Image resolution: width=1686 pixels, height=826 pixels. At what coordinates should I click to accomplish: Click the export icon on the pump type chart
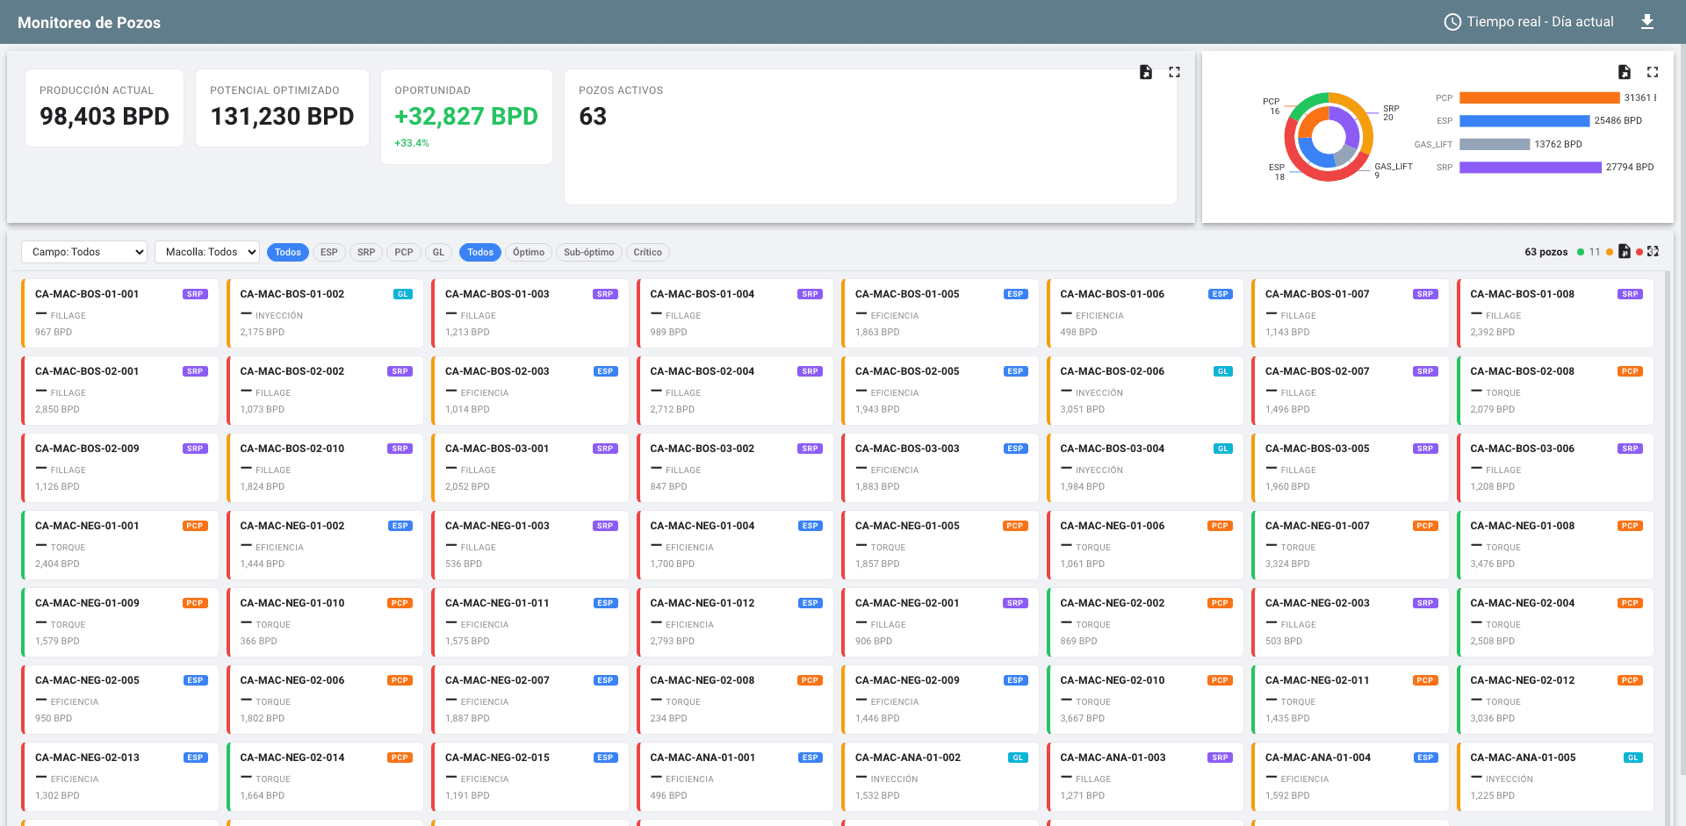pos(1625,72)
